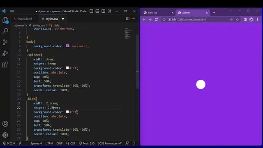Open the Customize Layout icon
The image size is (263, 148).
tap(109, 11)
